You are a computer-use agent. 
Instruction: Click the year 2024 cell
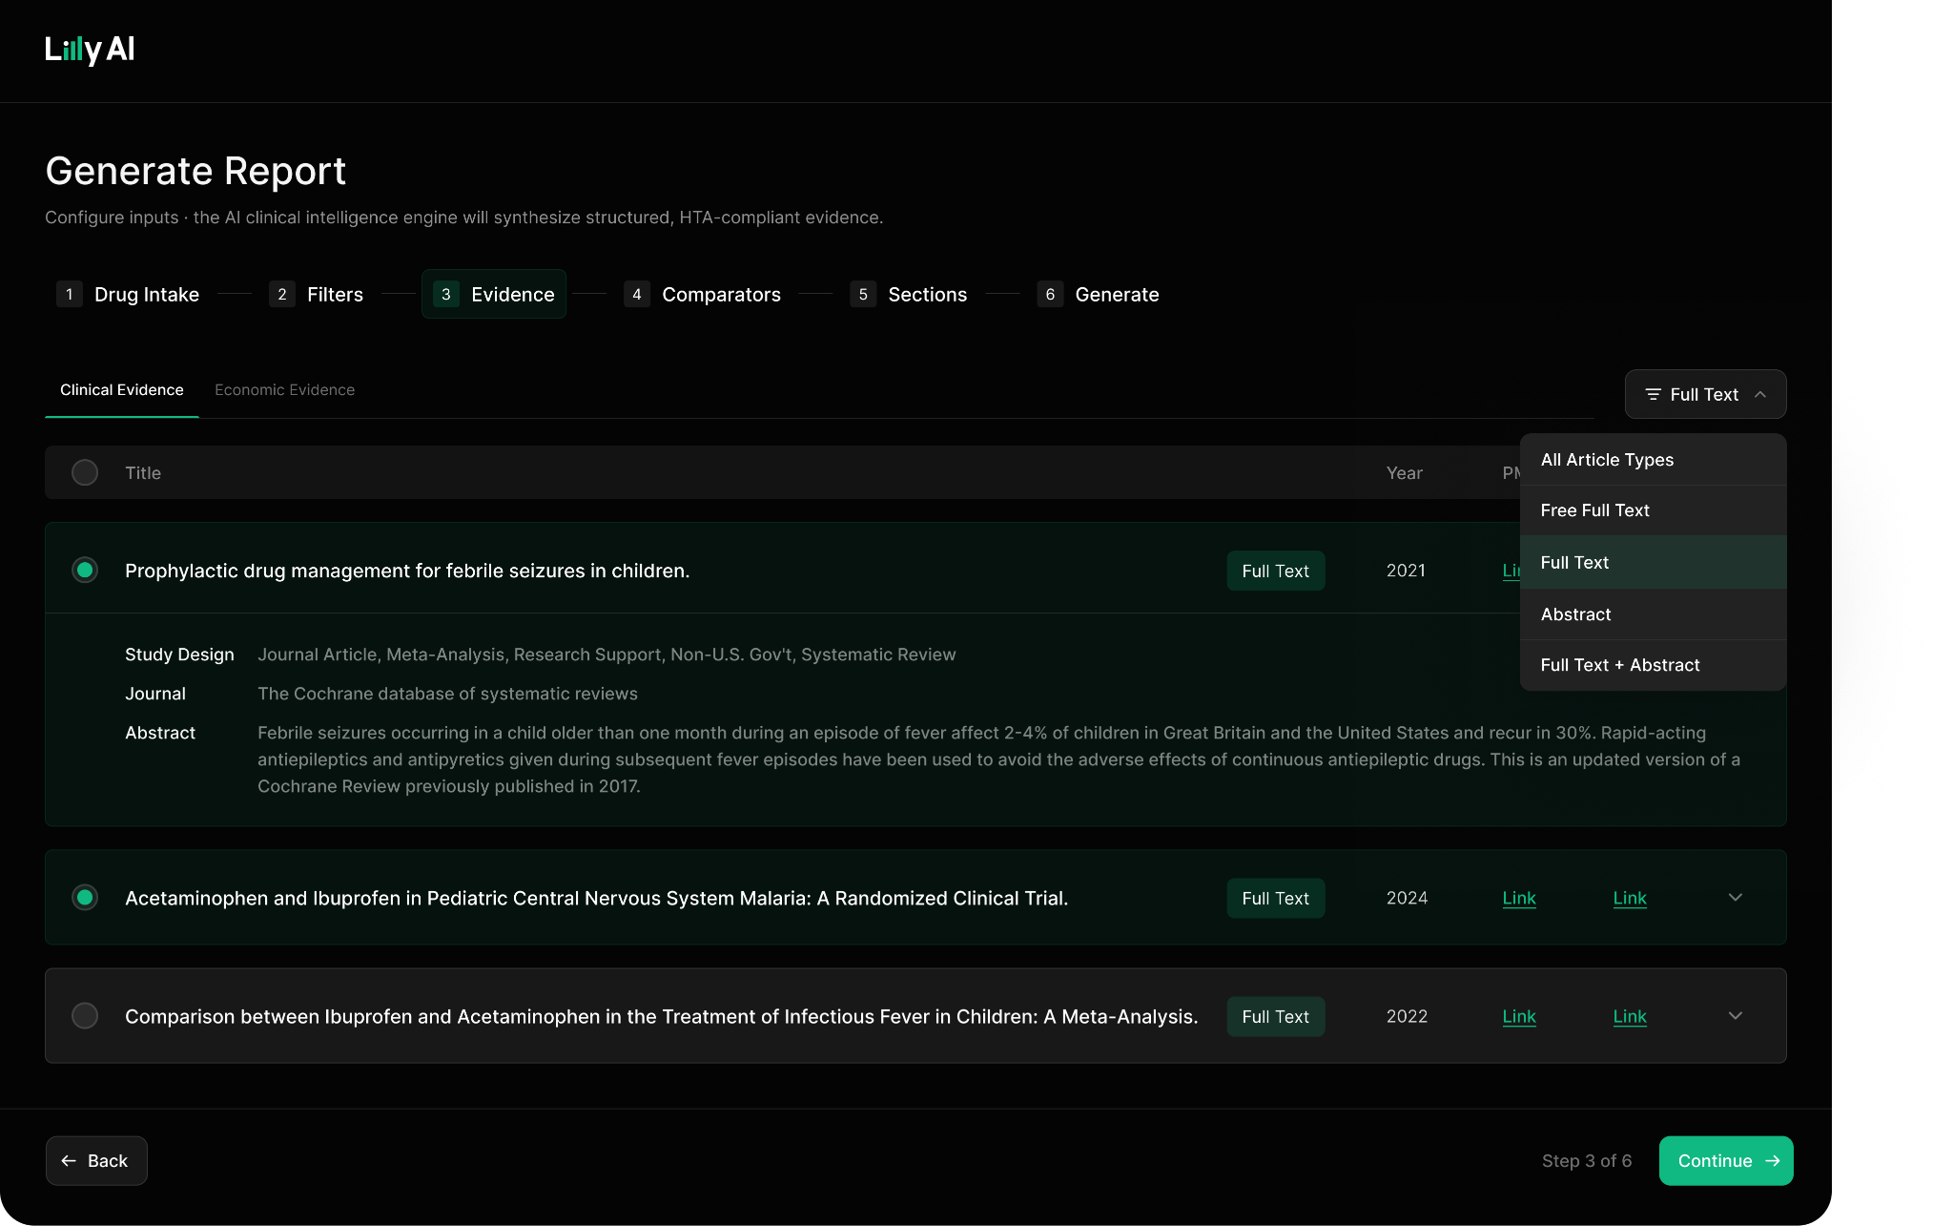[1407, 898]
